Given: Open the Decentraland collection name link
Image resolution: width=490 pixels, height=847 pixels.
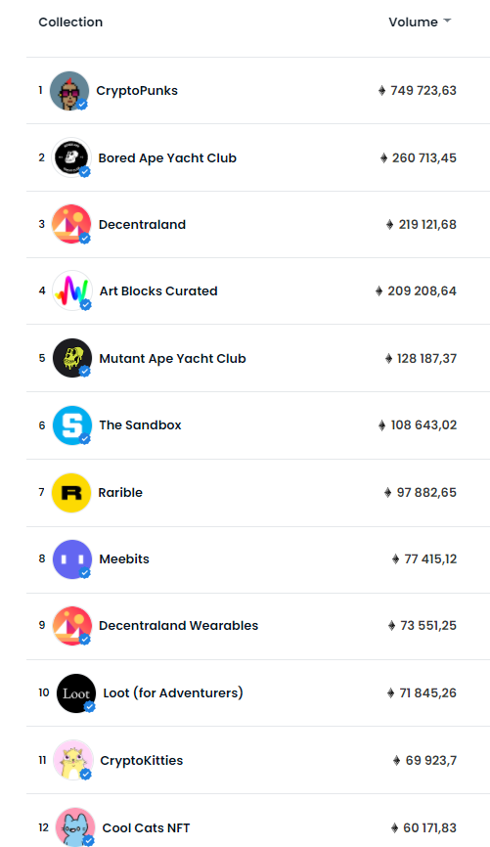Looking at the screenshot, I should point(142,225).
